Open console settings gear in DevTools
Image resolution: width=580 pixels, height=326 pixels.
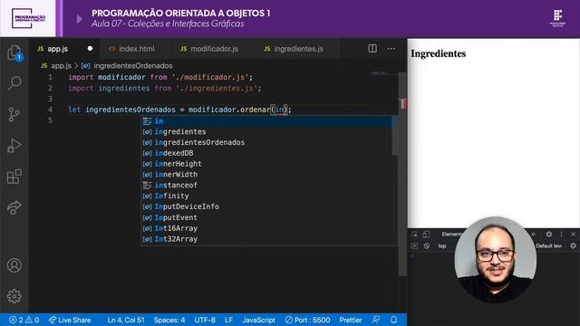point(573,245)
